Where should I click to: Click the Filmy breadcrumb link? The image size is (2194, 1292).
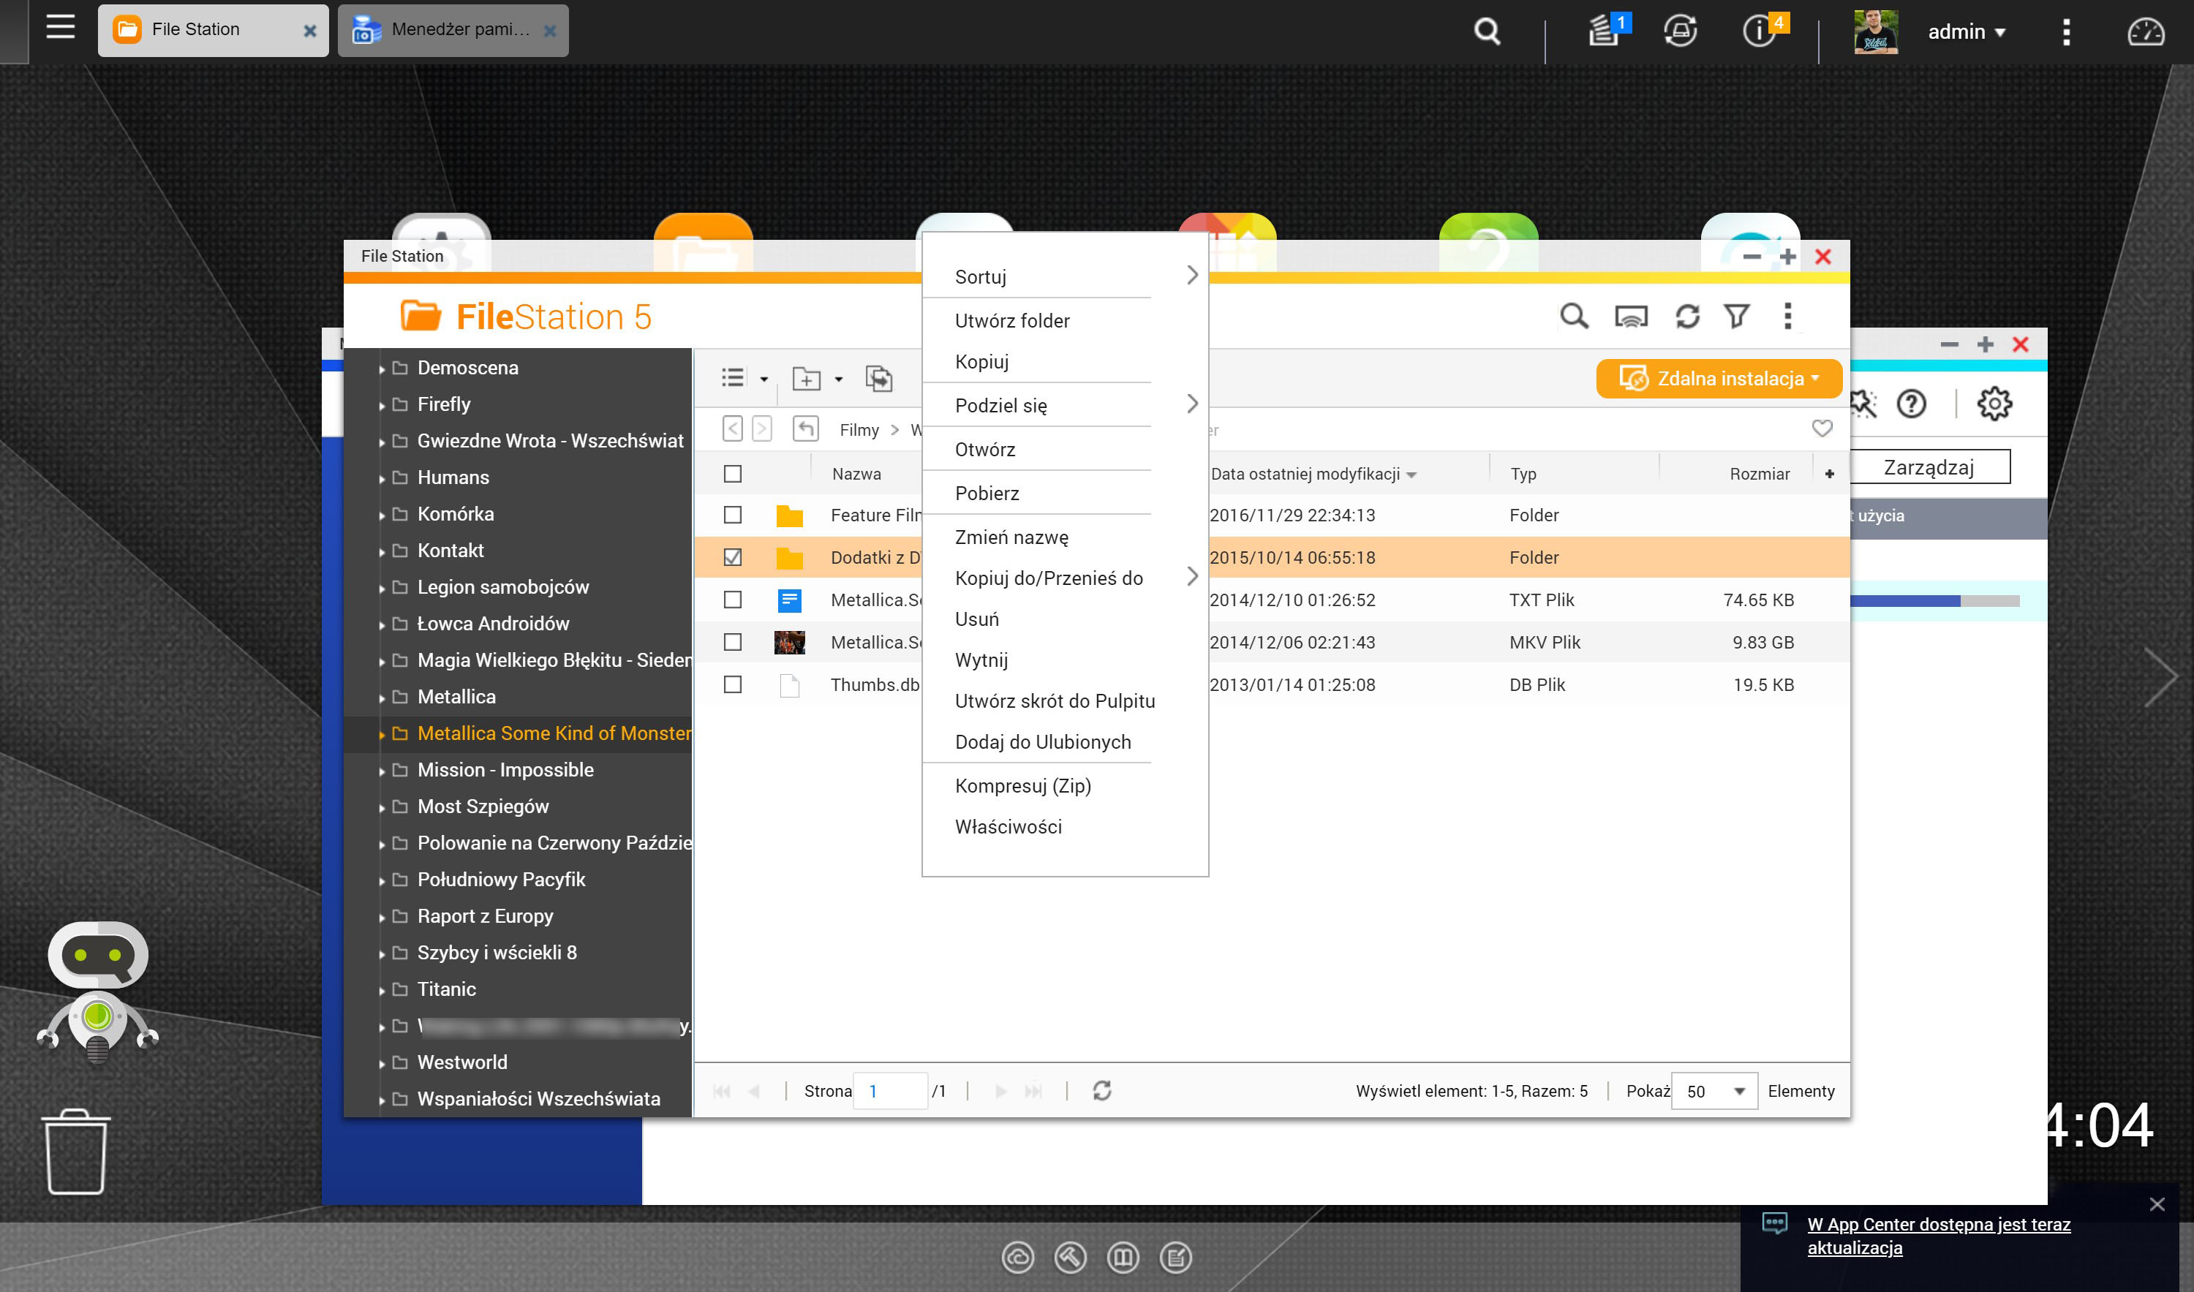point(859,430)
